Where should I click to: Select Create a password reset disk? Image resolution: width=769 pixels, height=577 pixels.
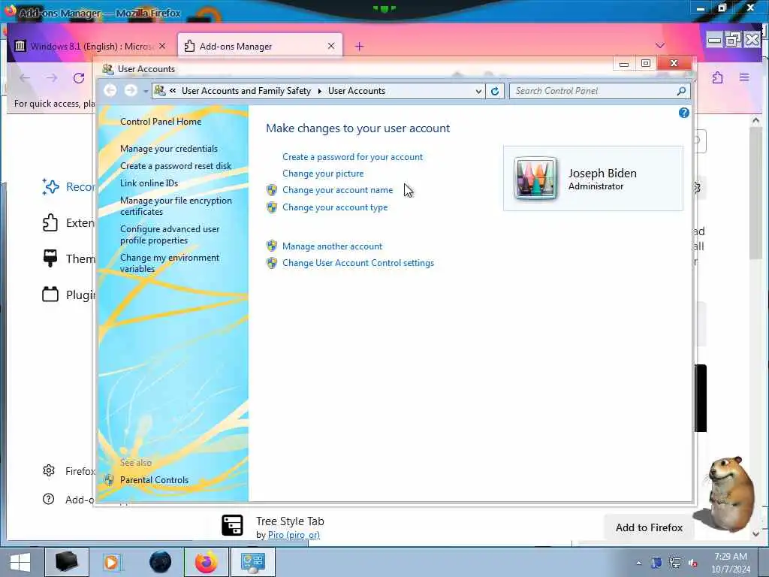click(x=176, y=166)
